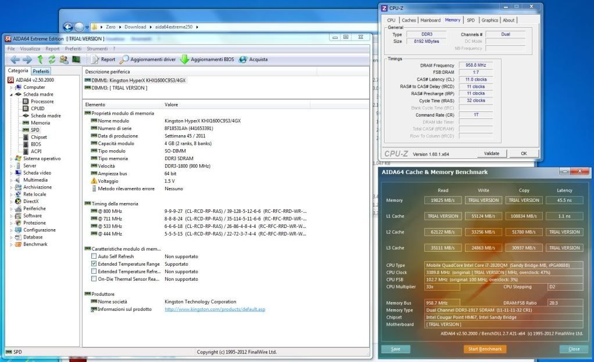Click the OK button in CPU-Z

point(524,154)
